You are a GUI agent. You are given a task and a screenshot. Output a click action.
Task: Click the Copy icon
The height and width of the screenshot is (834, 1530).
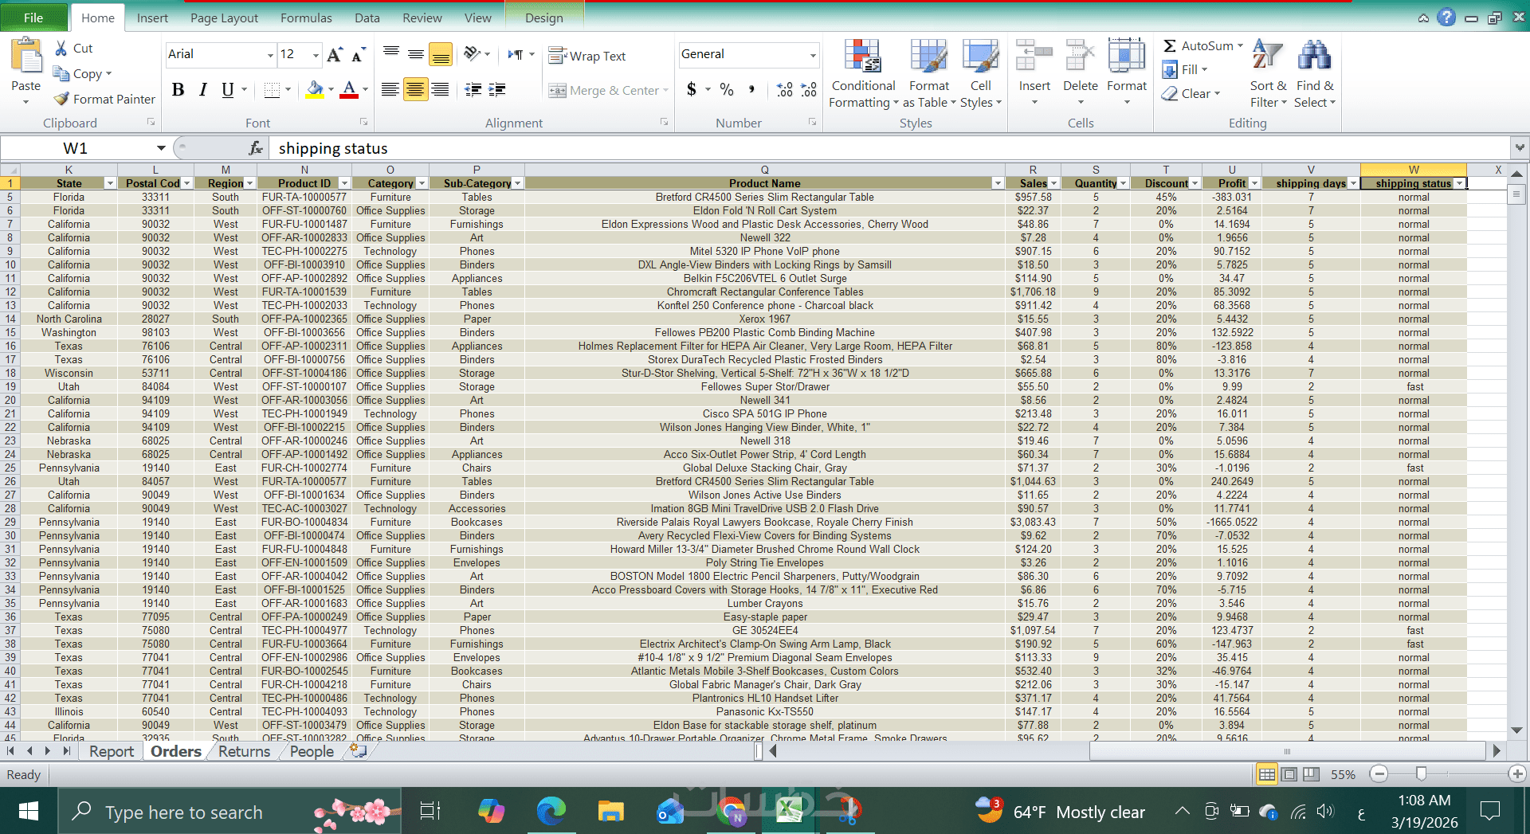pyautogui.click(x=61, y=73)
